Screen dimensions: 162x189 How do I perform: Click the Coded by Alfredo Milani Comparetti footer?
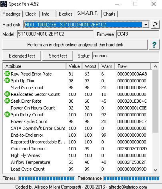click(81, 187)
